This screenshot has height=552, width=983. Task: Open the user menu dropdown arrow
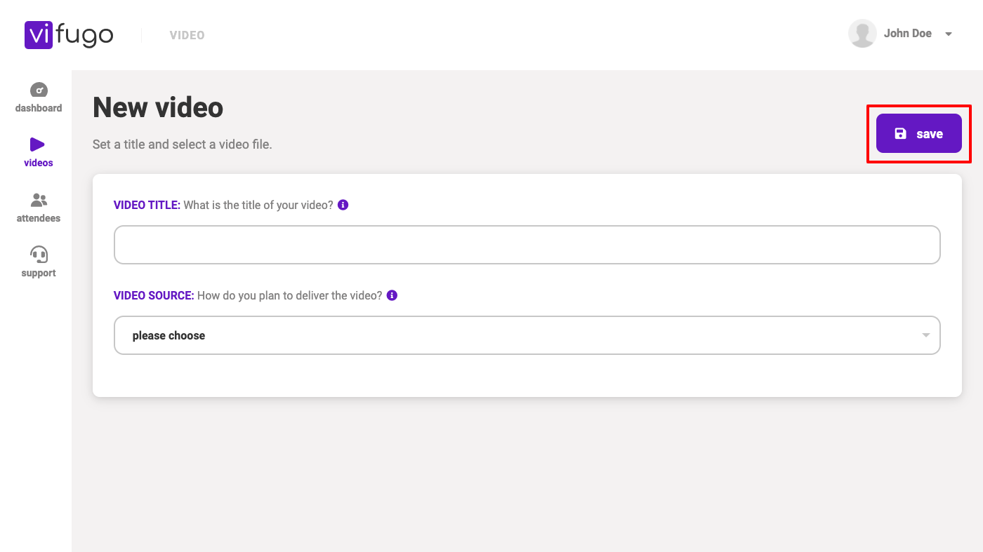(949, 34)
